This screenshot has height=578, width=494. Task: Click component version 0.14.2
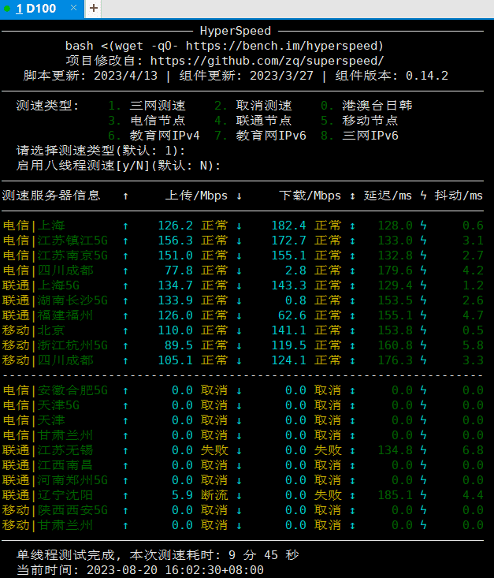[x=426, y=76]
